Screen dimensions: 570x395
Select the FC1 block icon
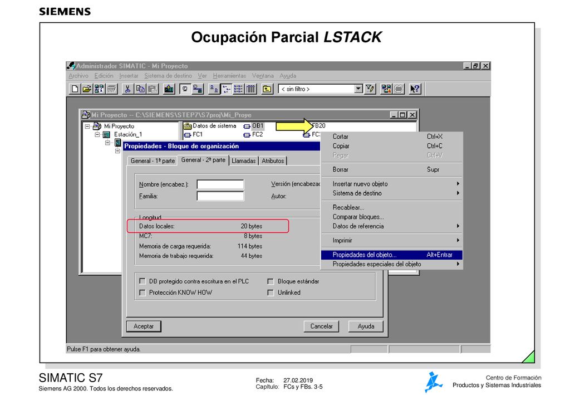[x=187, y=135]
